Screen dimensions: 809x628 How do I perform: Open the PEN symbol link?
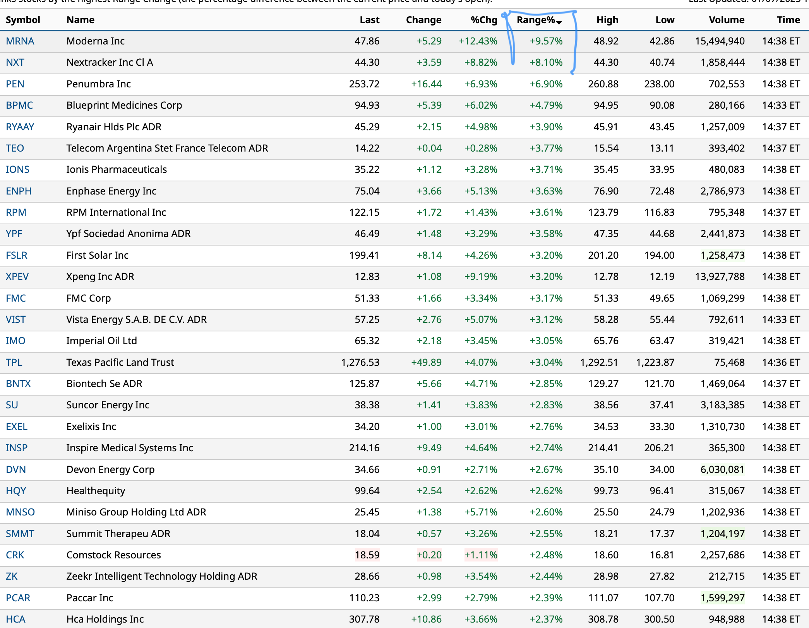point(15,84)
